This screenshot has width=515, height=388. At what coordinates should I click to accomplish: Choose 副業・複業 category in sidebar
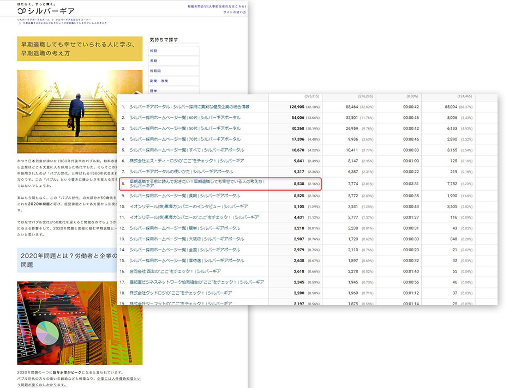(x=173, y=81)
